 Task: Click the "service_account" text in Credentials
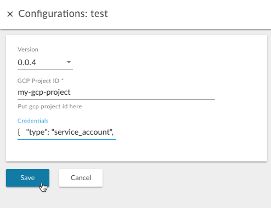[x=82, y=132]
